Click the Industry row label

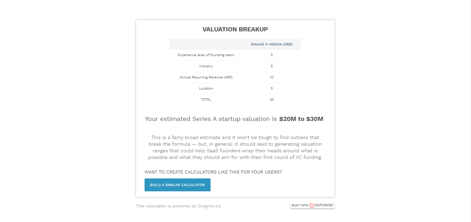point(206,66)
